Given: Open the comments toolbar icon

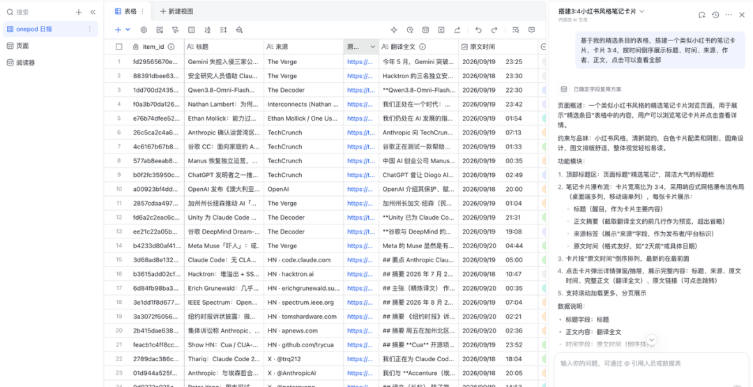Looking at the screenshot, I should [531, 30].
